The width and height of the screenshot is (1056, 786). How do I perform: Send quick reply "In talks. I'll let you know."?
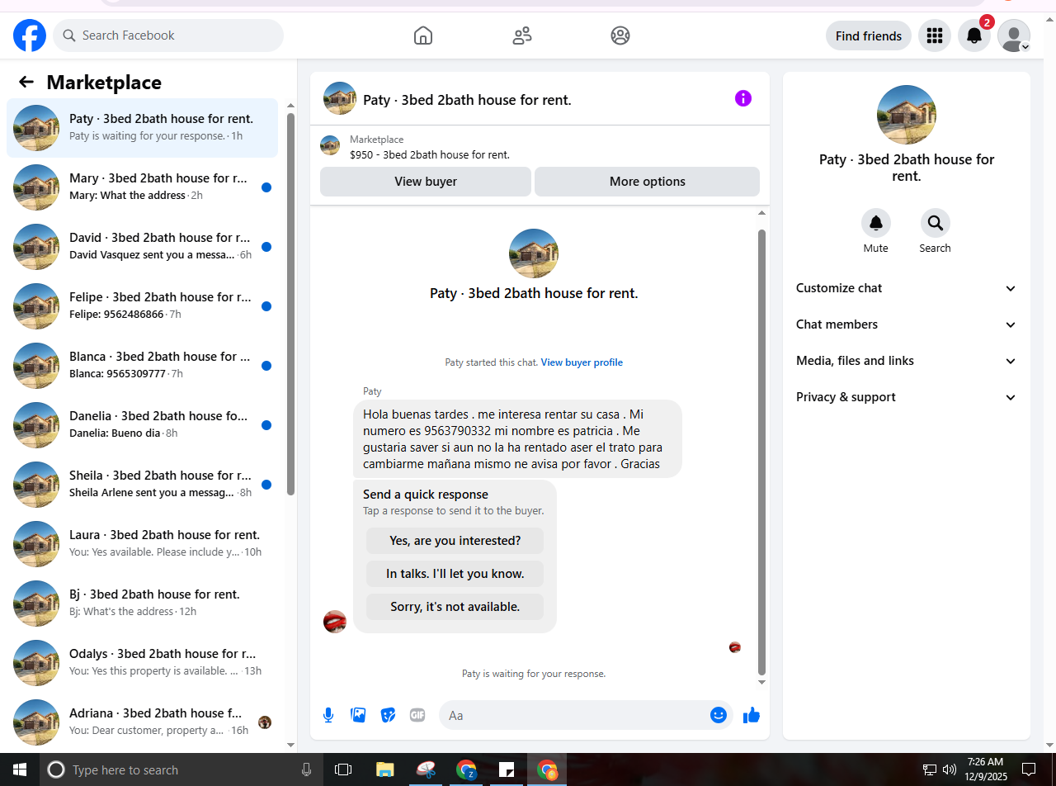pyautogui.click(x=455, y=574)
